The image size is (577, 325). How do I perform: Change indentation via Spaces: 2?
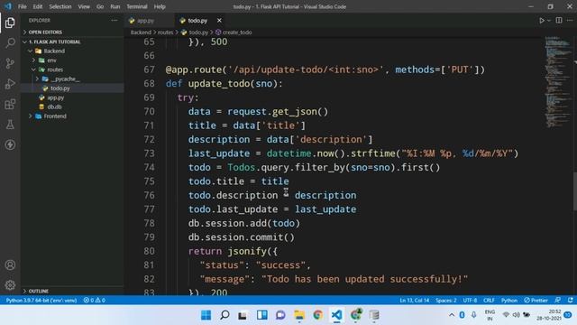coord(446,301)
